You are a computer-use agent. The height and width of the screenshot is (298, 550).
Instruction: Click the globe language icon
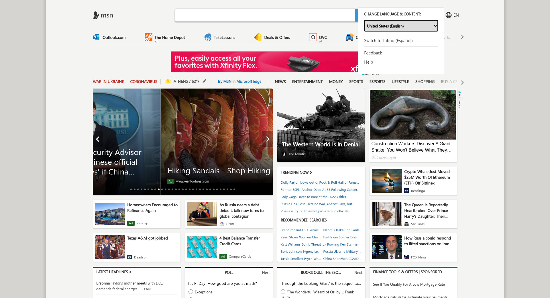(x=449, y=15)
